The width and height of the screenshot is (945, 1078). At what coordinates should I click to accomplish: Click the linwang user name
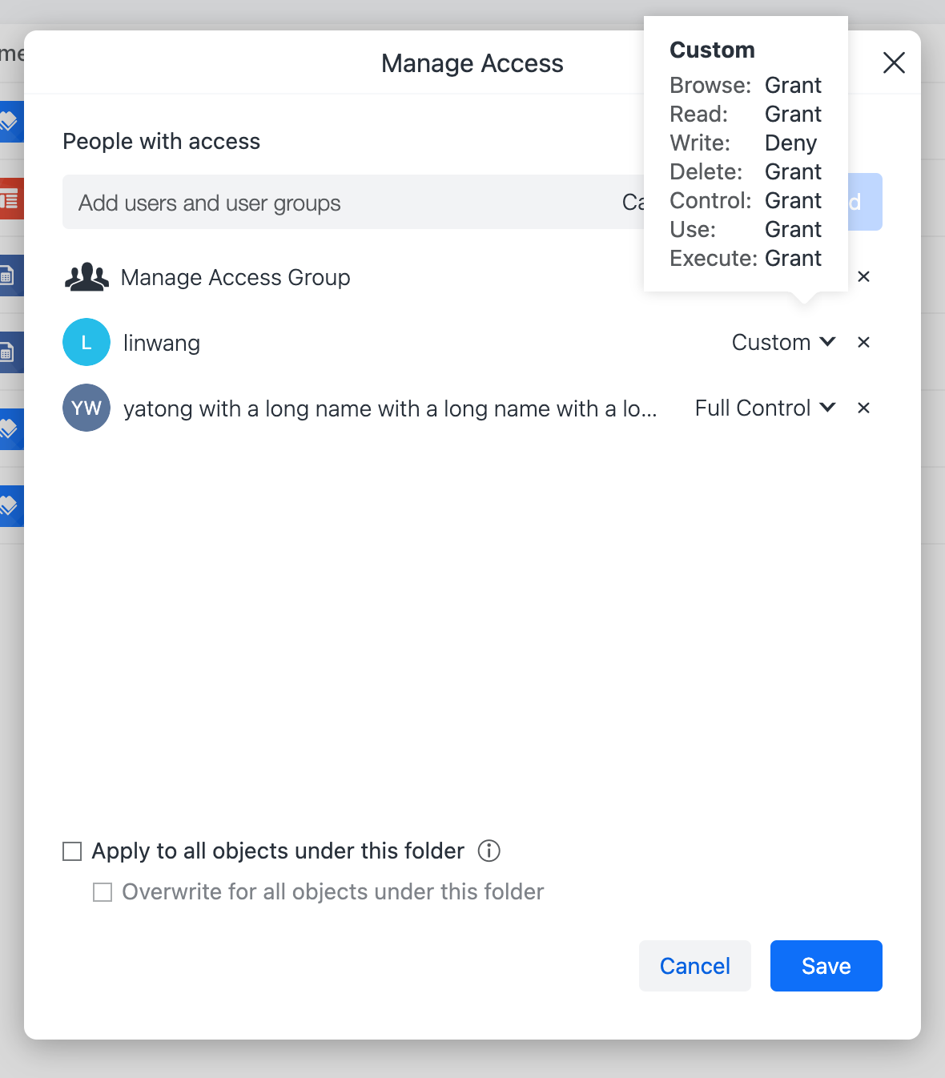tap(162, 343)
